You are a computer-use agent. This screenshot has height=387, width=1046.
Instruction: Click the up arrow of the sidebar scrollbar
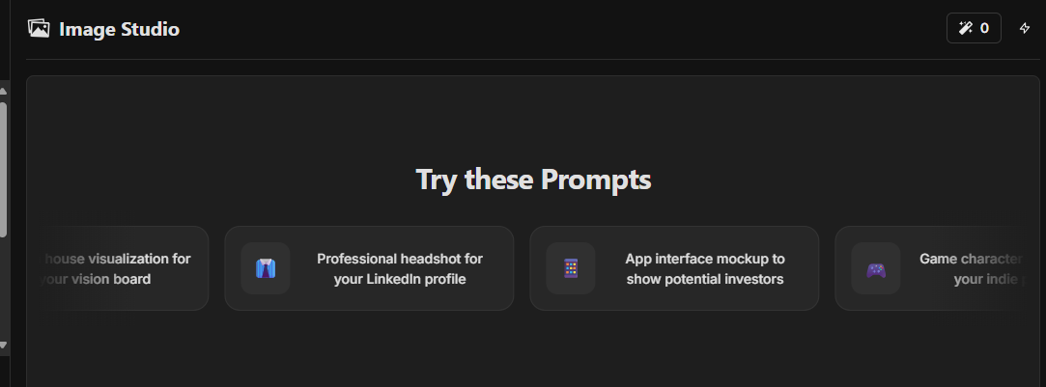(x=3, y=91)
